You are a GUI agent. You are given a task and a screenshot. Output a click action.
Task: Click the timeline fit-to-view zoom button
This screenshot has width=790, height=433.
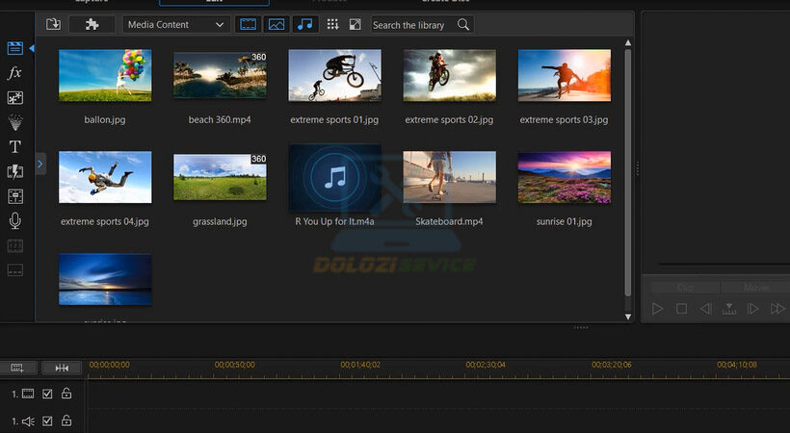coord(62,368)
